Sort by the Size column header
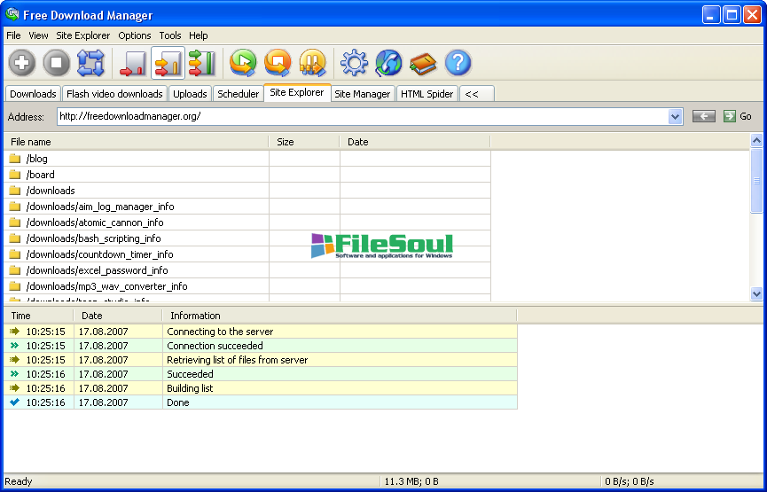This screenshot has height=492, width=767. coord(304,142)
